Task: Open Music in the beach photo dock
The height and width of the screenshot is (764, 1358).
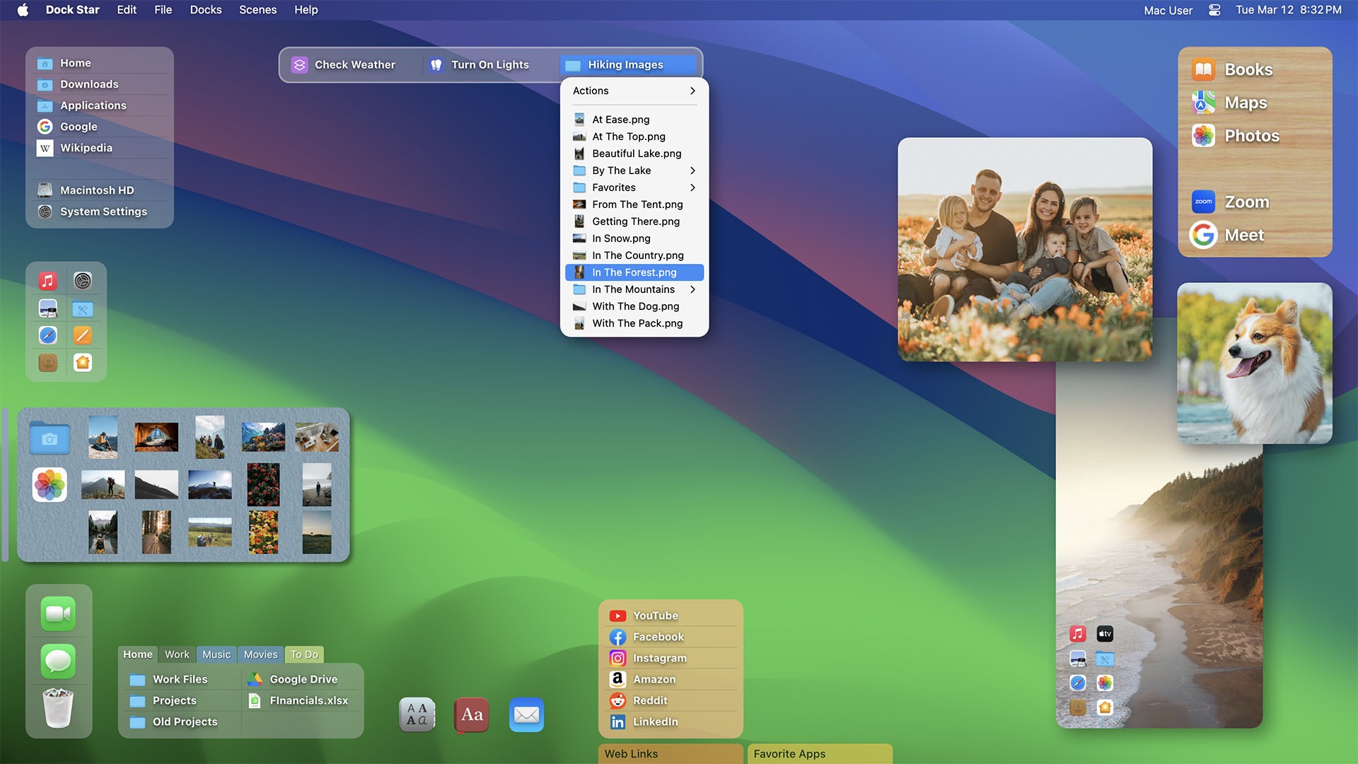Action: pyautogui.click(x=1078, y=634)
